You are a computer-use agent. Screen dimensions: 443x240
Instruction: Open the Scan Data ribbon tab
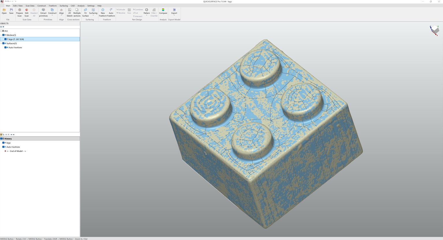(30, 6)
